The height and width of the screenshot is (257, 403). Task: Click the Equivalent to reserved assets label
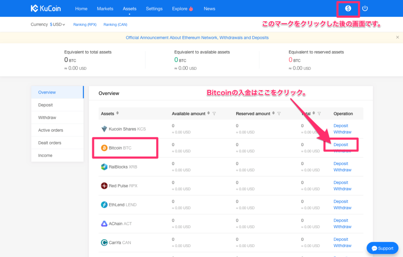click(x=316, y=52)
